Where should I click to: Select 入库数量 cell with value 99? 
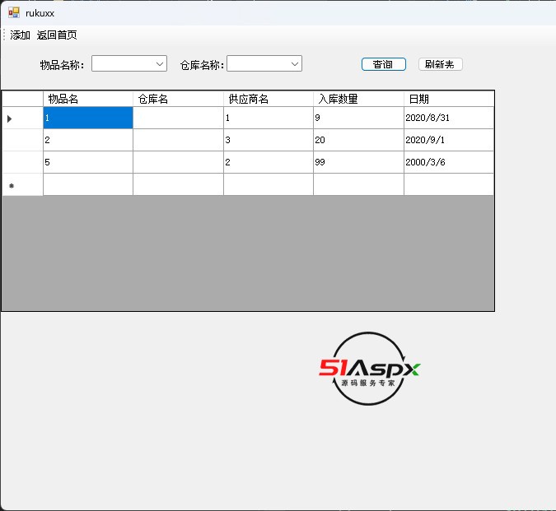point(358,162)
